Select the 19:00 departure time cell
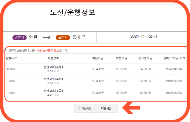 [x=11, y=93]
